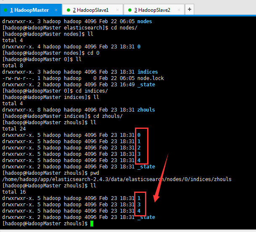Open a new session tab with plus button
The width and height of the screenshot is (256, 232).
click(190, 9)
